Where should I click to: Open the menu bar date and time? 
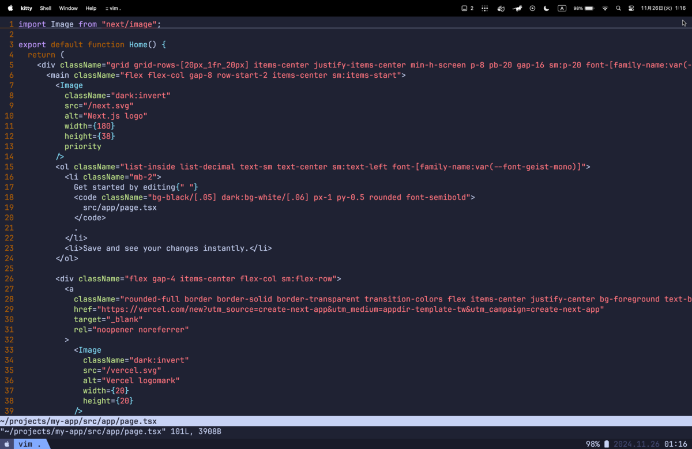click(664, 8)
